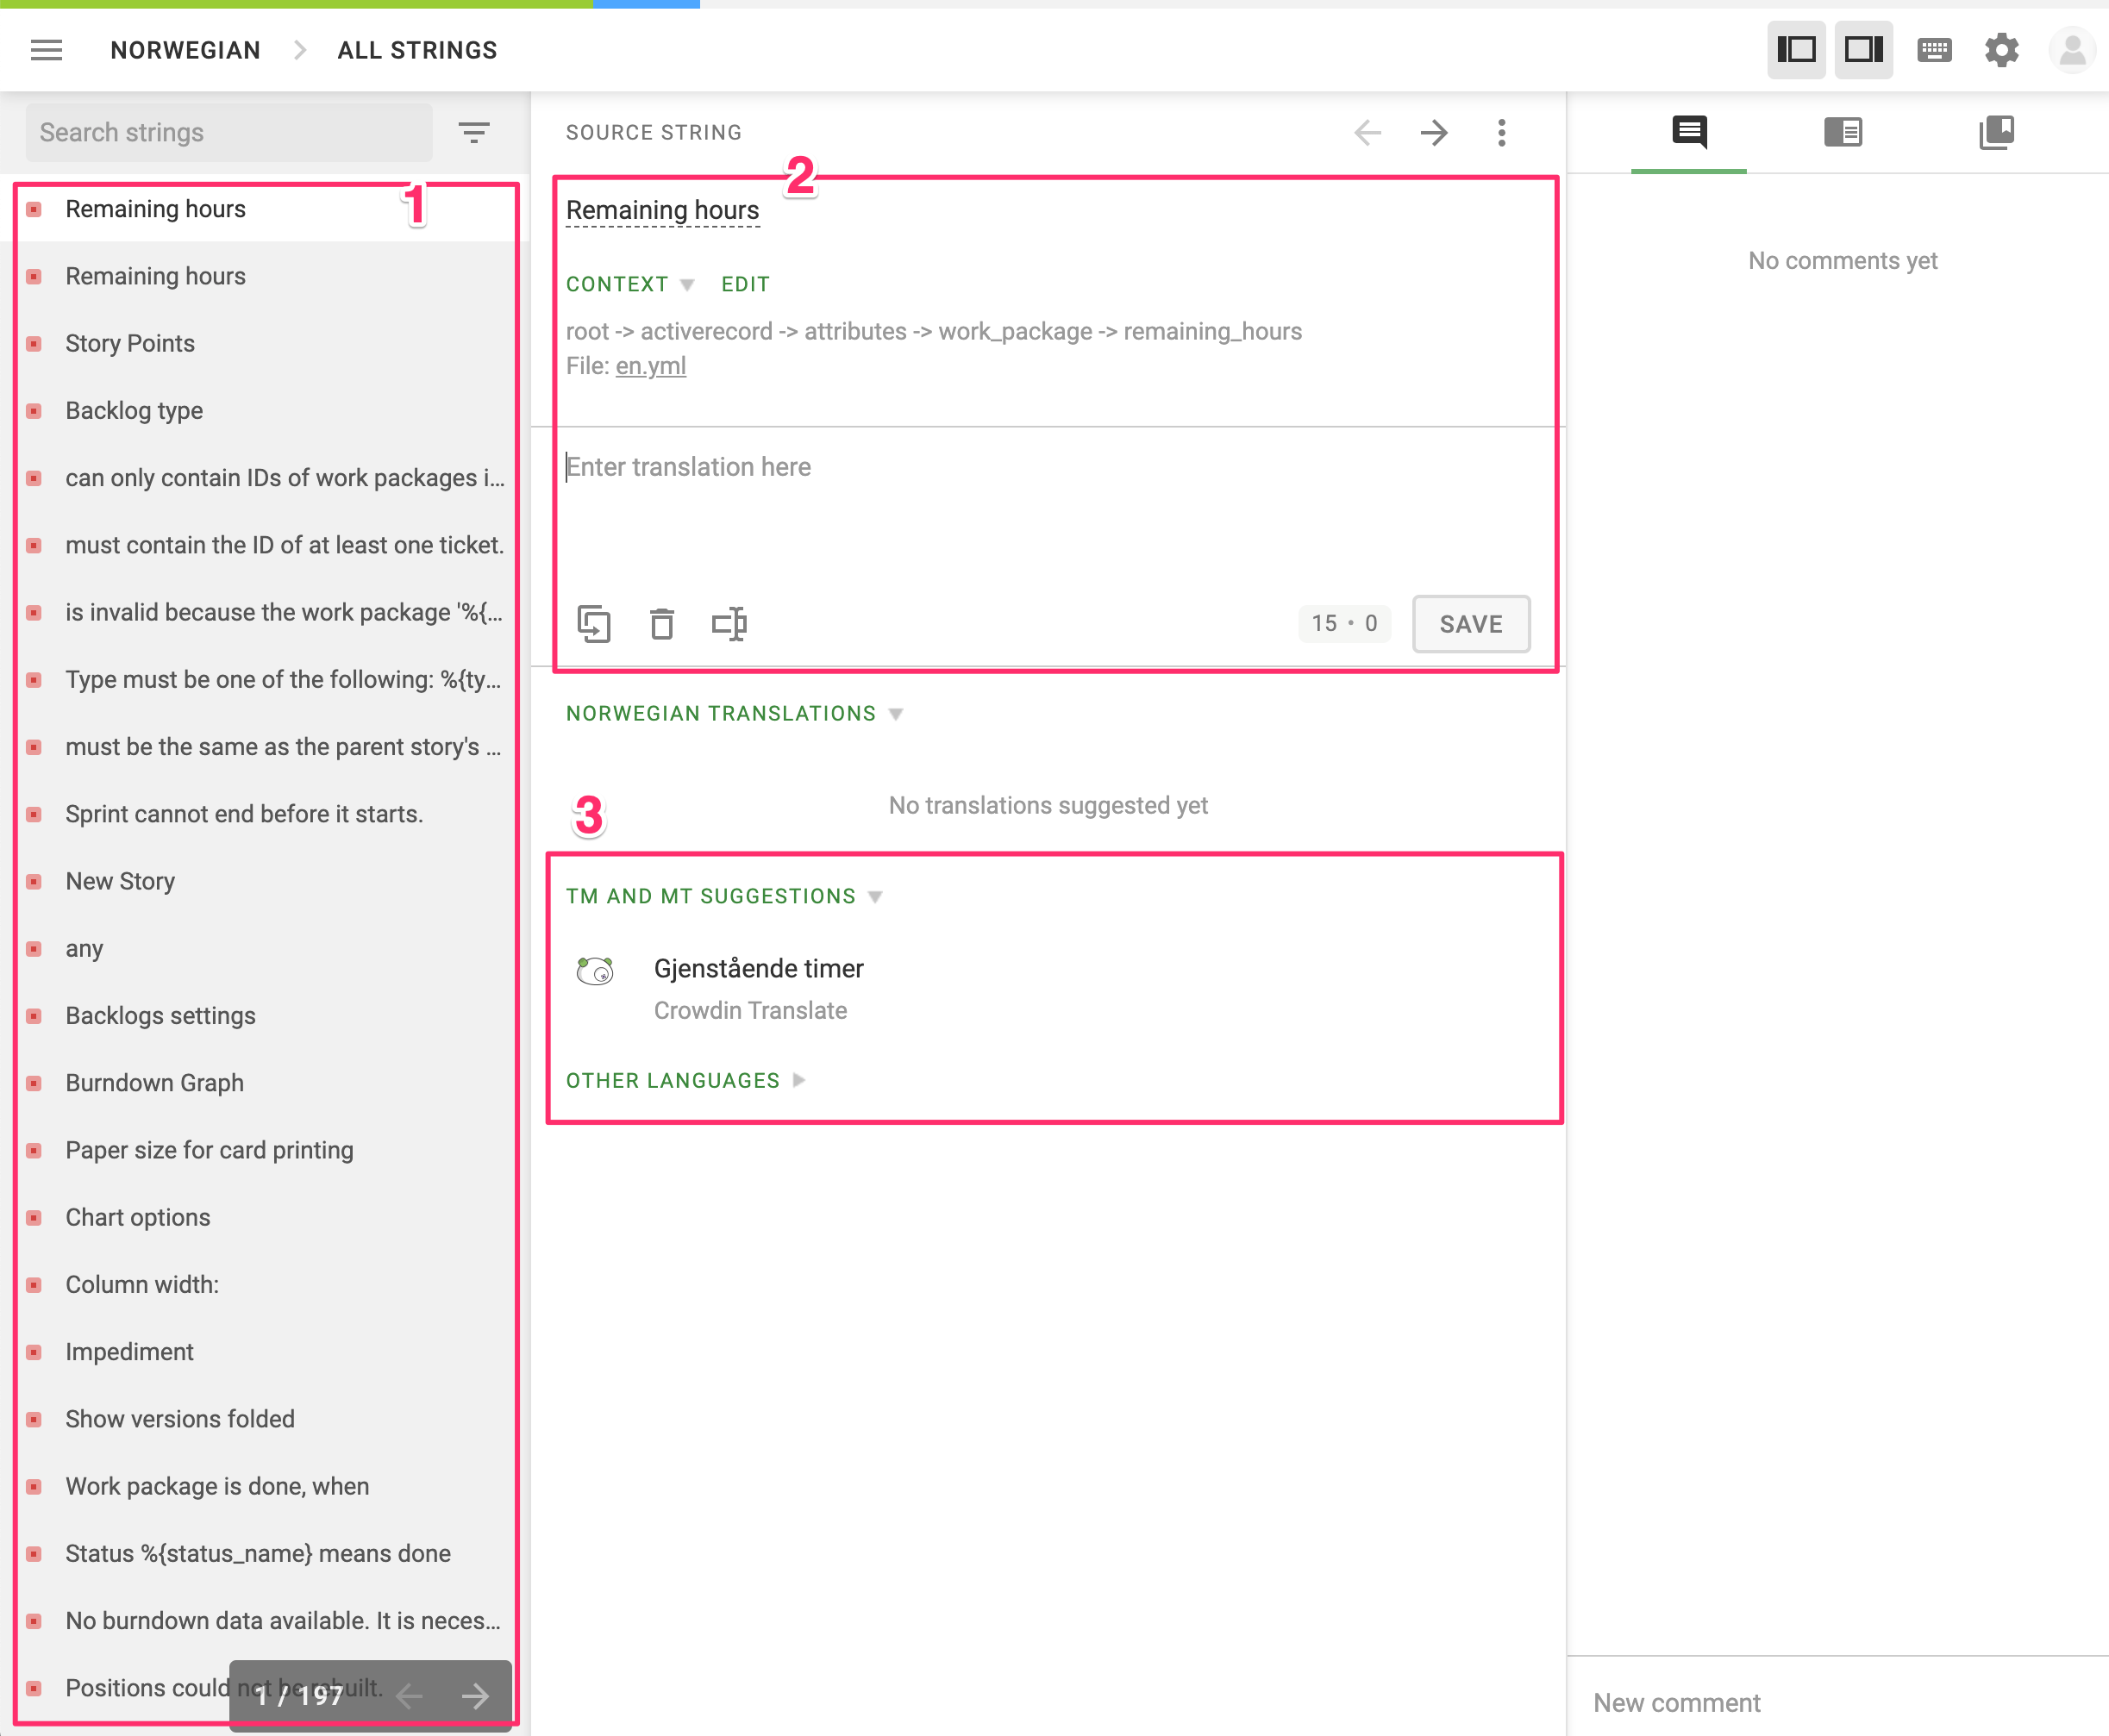Save the current translation
Screen dimensions: 2109x1736
coord(1471,623)
